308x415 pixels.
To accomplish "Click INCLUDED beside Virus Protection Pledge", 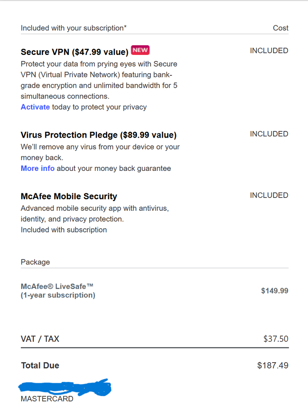I will pyautogui.click(x=269, y=134).
